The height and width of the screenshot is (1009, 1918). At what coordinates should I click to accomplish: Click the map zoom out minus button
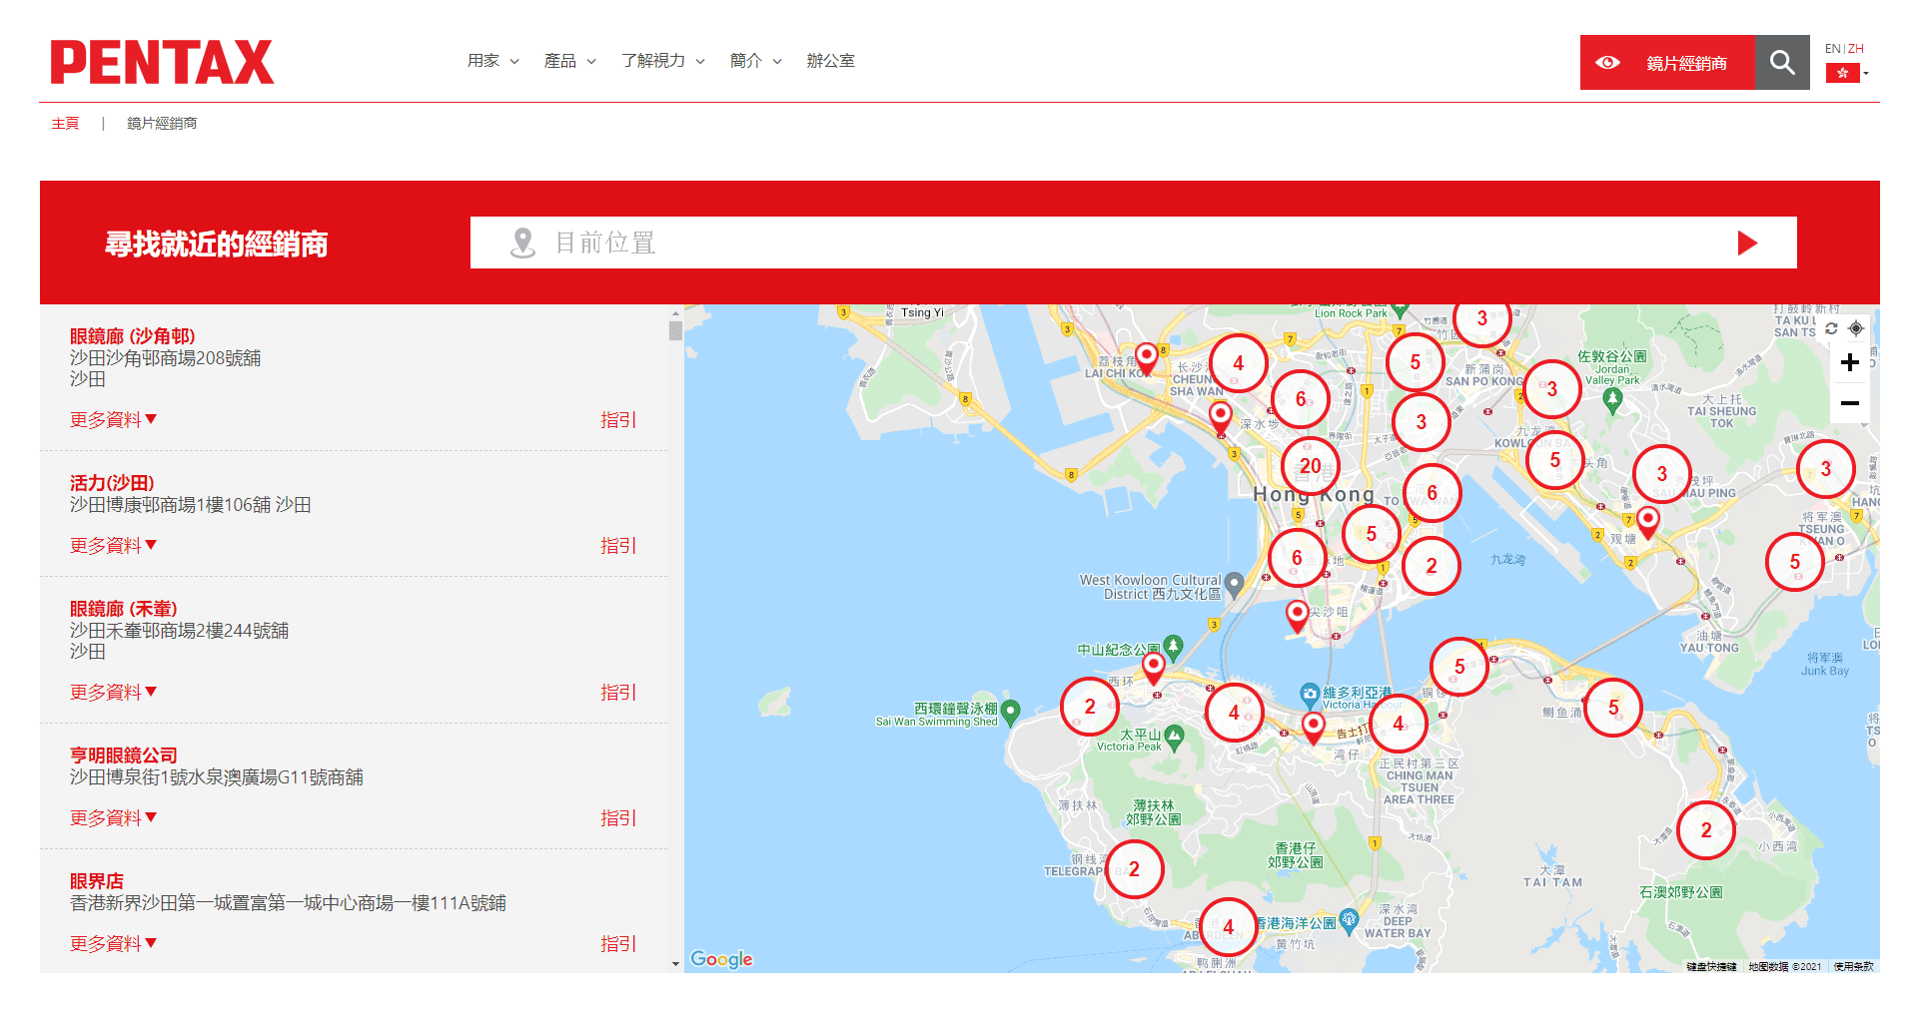point(1849,403)
